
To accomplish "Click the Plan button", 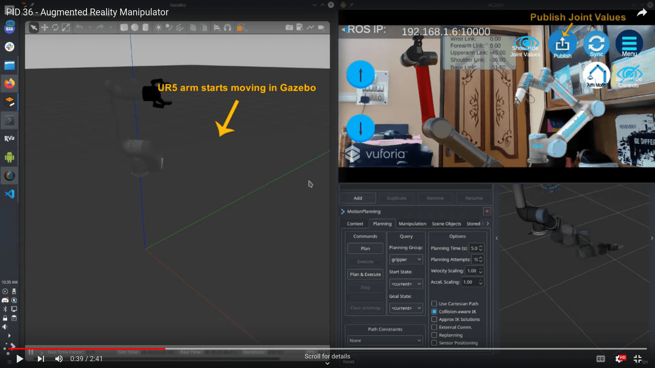I will click(365, 249).
